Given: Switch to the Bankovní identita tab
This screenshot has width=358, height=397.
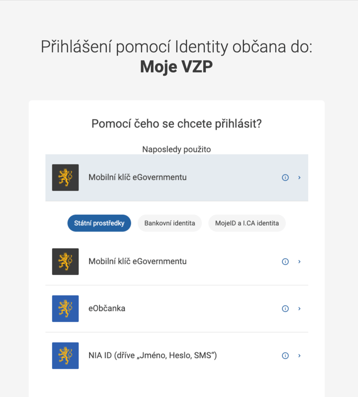Looking at the screenshot, I should click(x=170, y=223).
